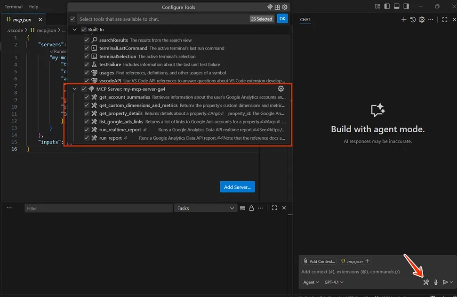Maximize the chat panel
This screenshot has width=457, height=297.
coord(444,19)
